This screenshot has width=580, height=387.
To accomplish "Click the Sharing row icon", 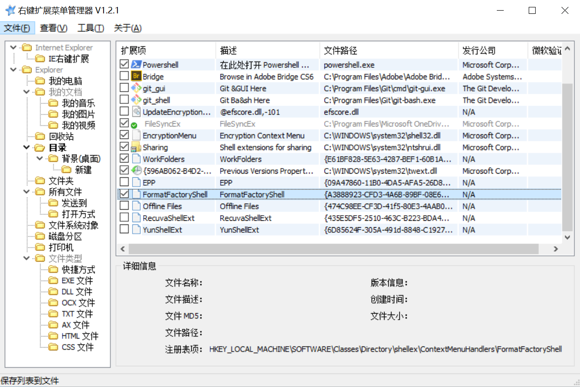I will [136, 147].
